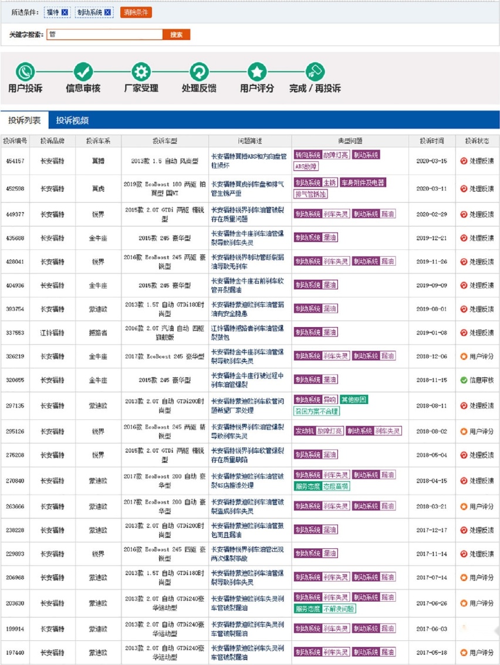This screenshot has height=665, width=500.
Task: Click the 用户评分 status icon for complaint 203630
Action: point(464,603)
